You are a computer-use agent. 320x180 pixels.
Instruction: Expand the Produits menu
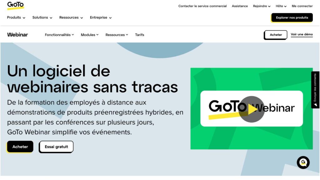[16, 17]
